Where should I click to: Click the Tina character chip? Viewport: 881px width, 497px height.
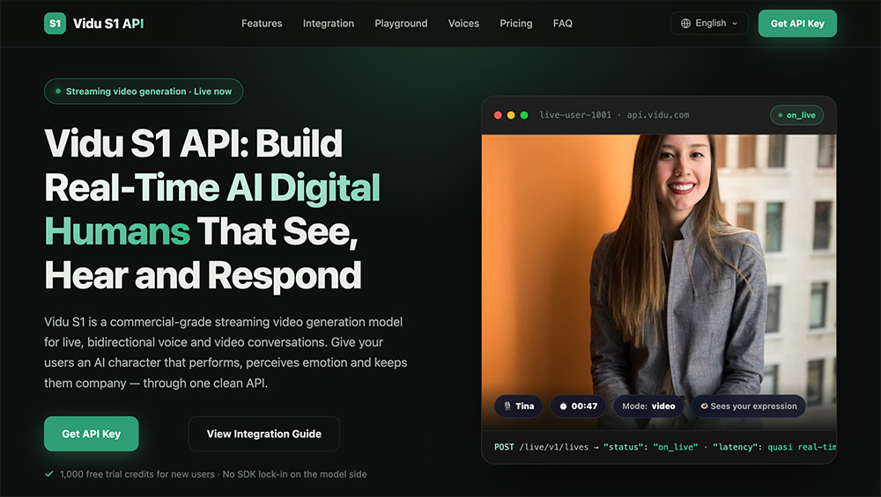pos(518,406)
